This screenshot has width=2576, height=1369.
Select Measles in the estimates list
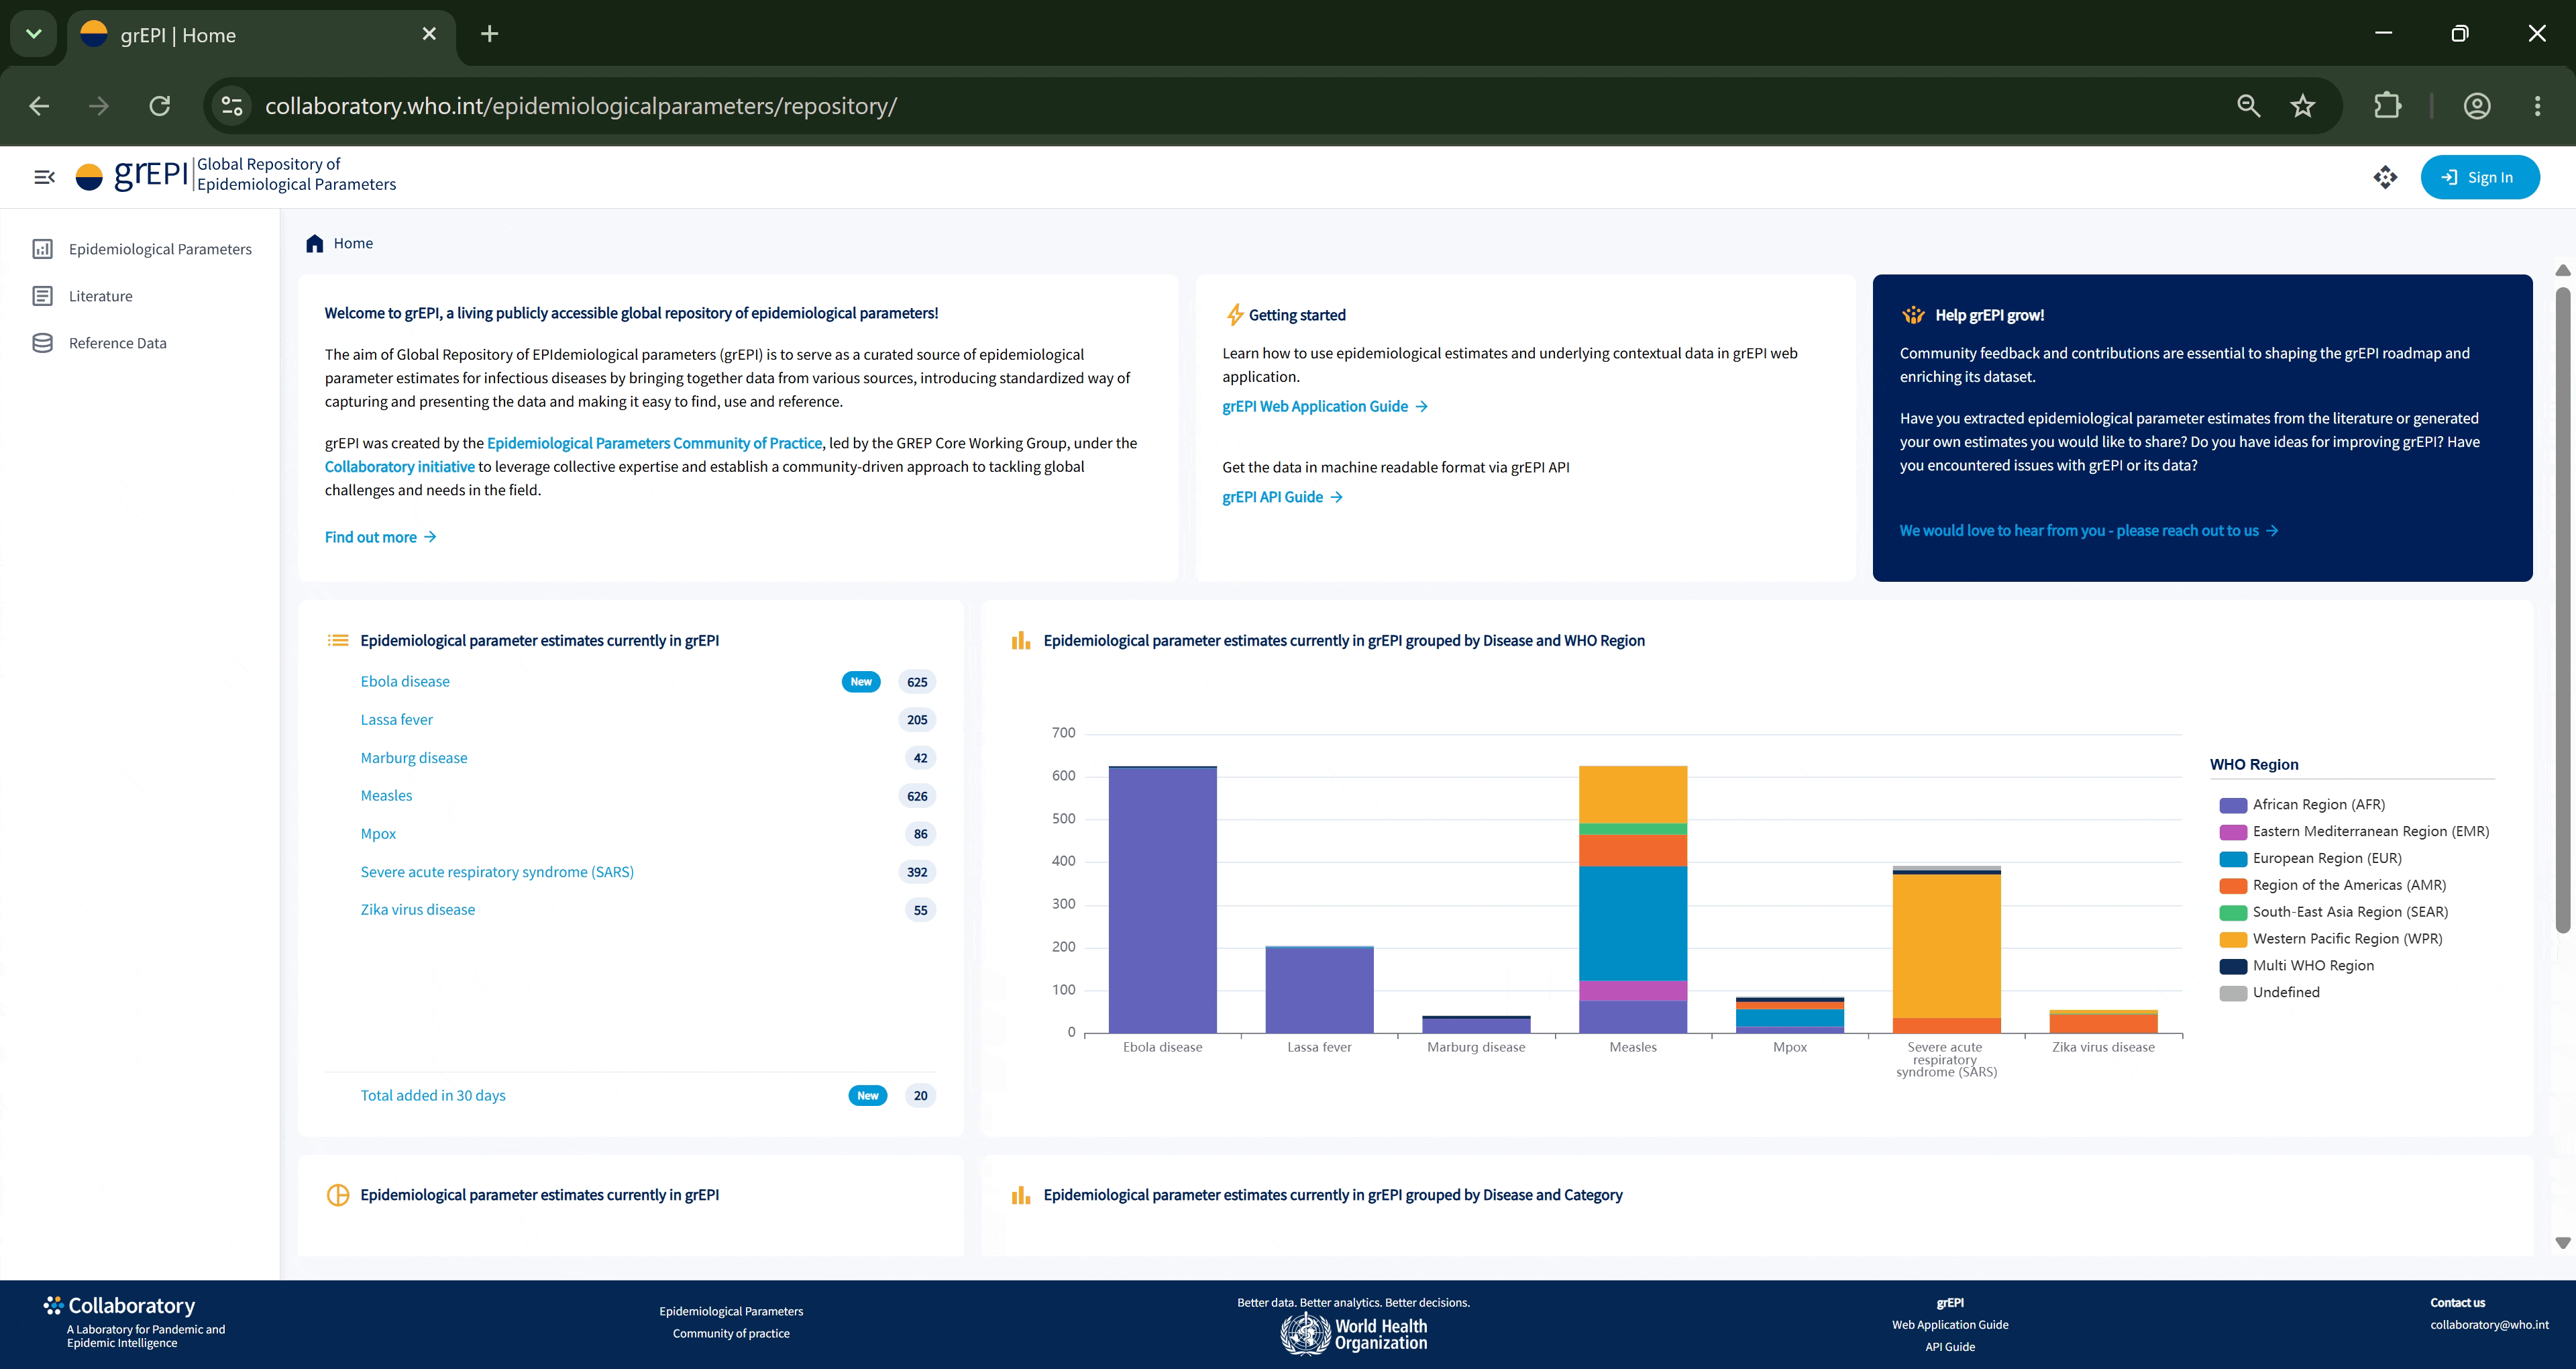click(386, 796)
